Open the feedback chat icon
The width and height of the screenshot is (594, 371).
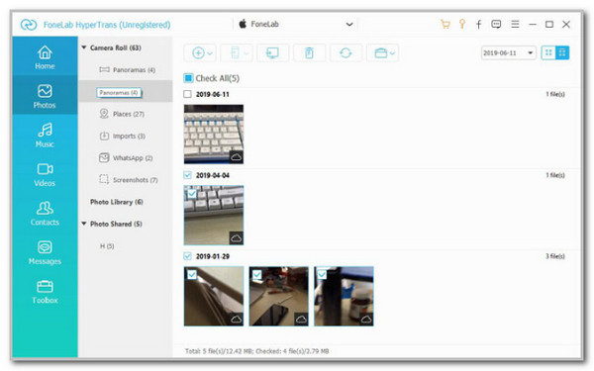click(496, 24)
